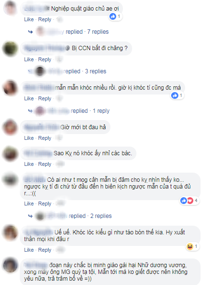Reply to the 'Sao Kỵ nó khóc ấy nhỉ' comment
Screen dimensions: 202x285
coord(45,164)
